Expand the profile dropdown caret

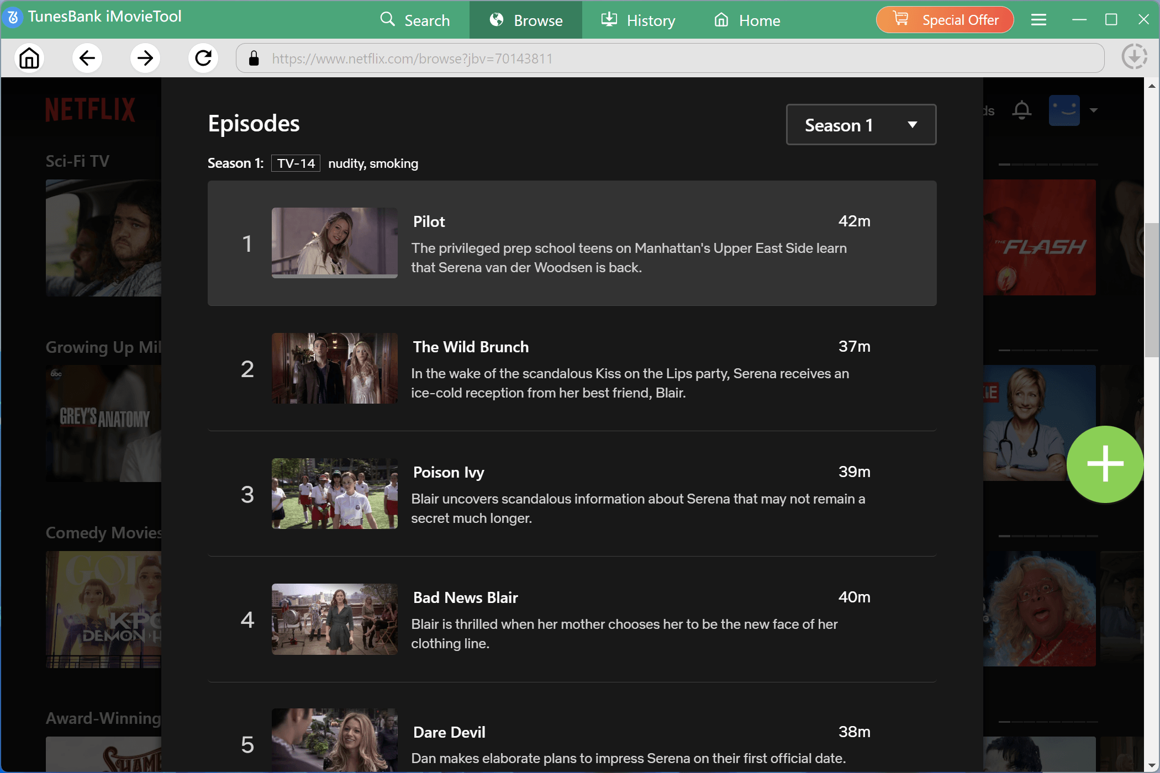1093,110
